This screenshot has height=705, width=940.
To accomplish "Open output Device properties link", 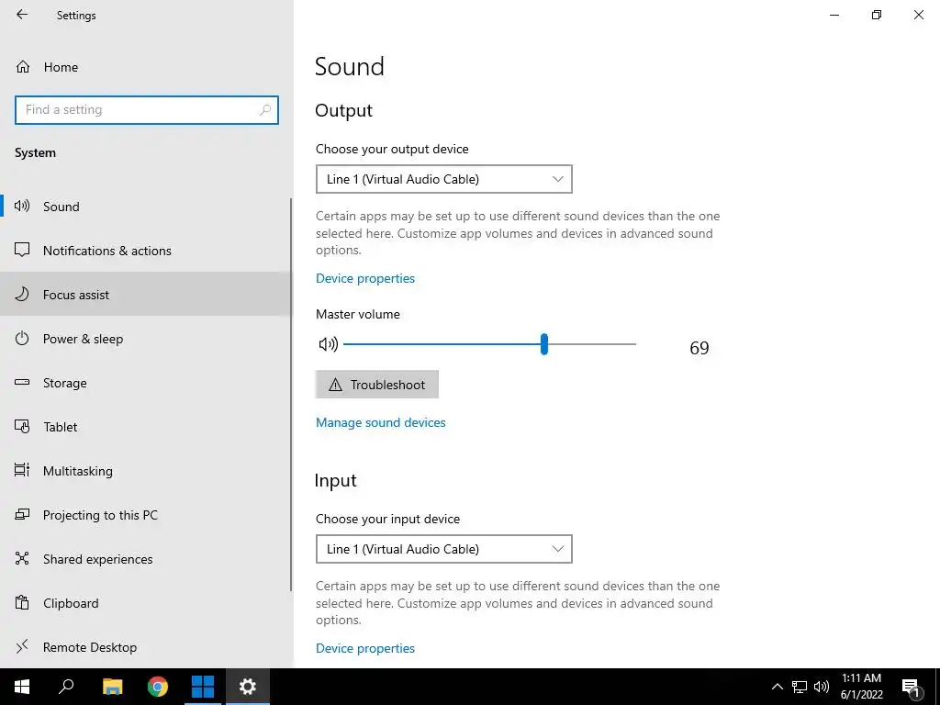I will click(x=365, y=278).
